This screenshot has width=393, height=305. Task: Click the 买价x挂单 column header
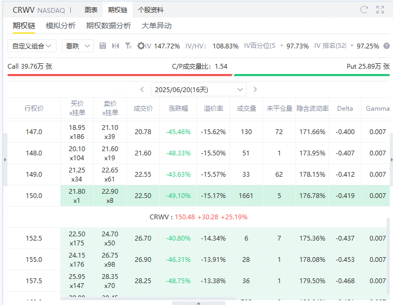(77, 108)
